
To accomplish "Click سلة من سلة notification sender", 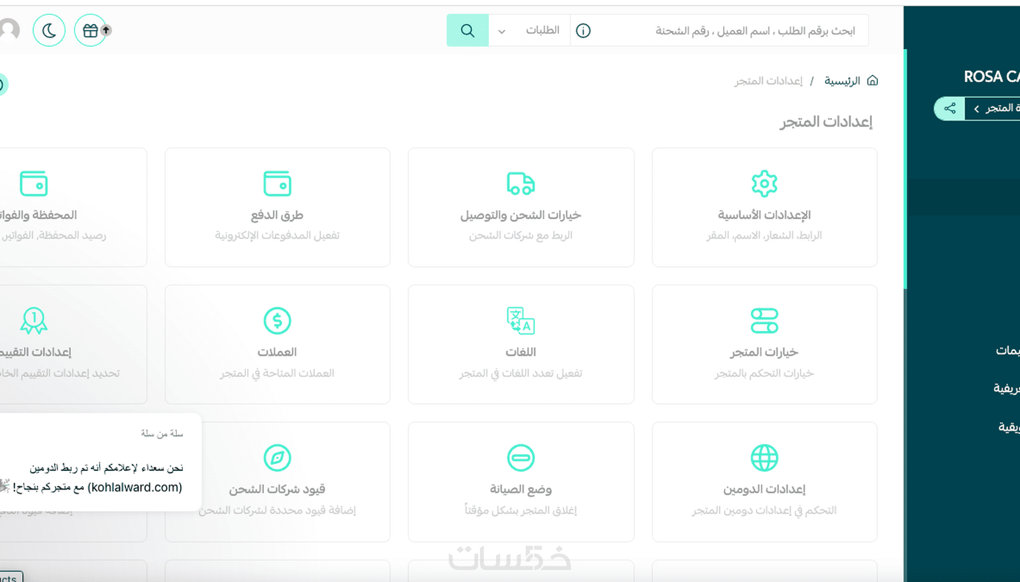I will pyautogui.click(x=162, y=433).
